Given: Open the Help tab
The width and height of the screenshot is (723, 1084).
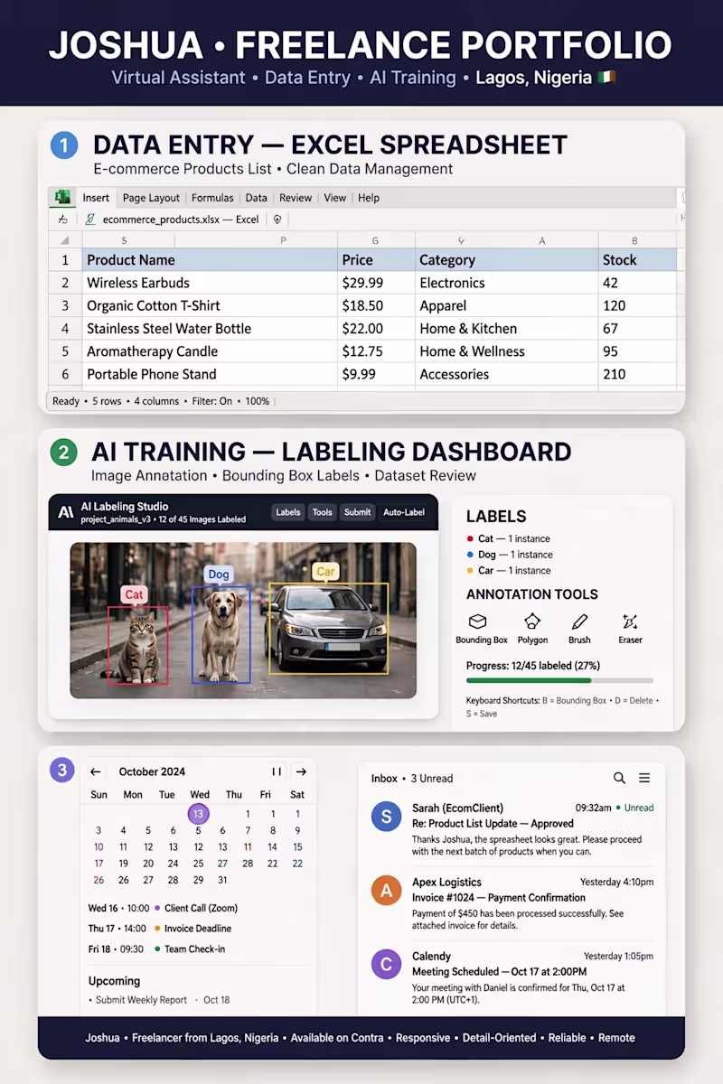Looking at the screenshot, I should pos(369,198).
